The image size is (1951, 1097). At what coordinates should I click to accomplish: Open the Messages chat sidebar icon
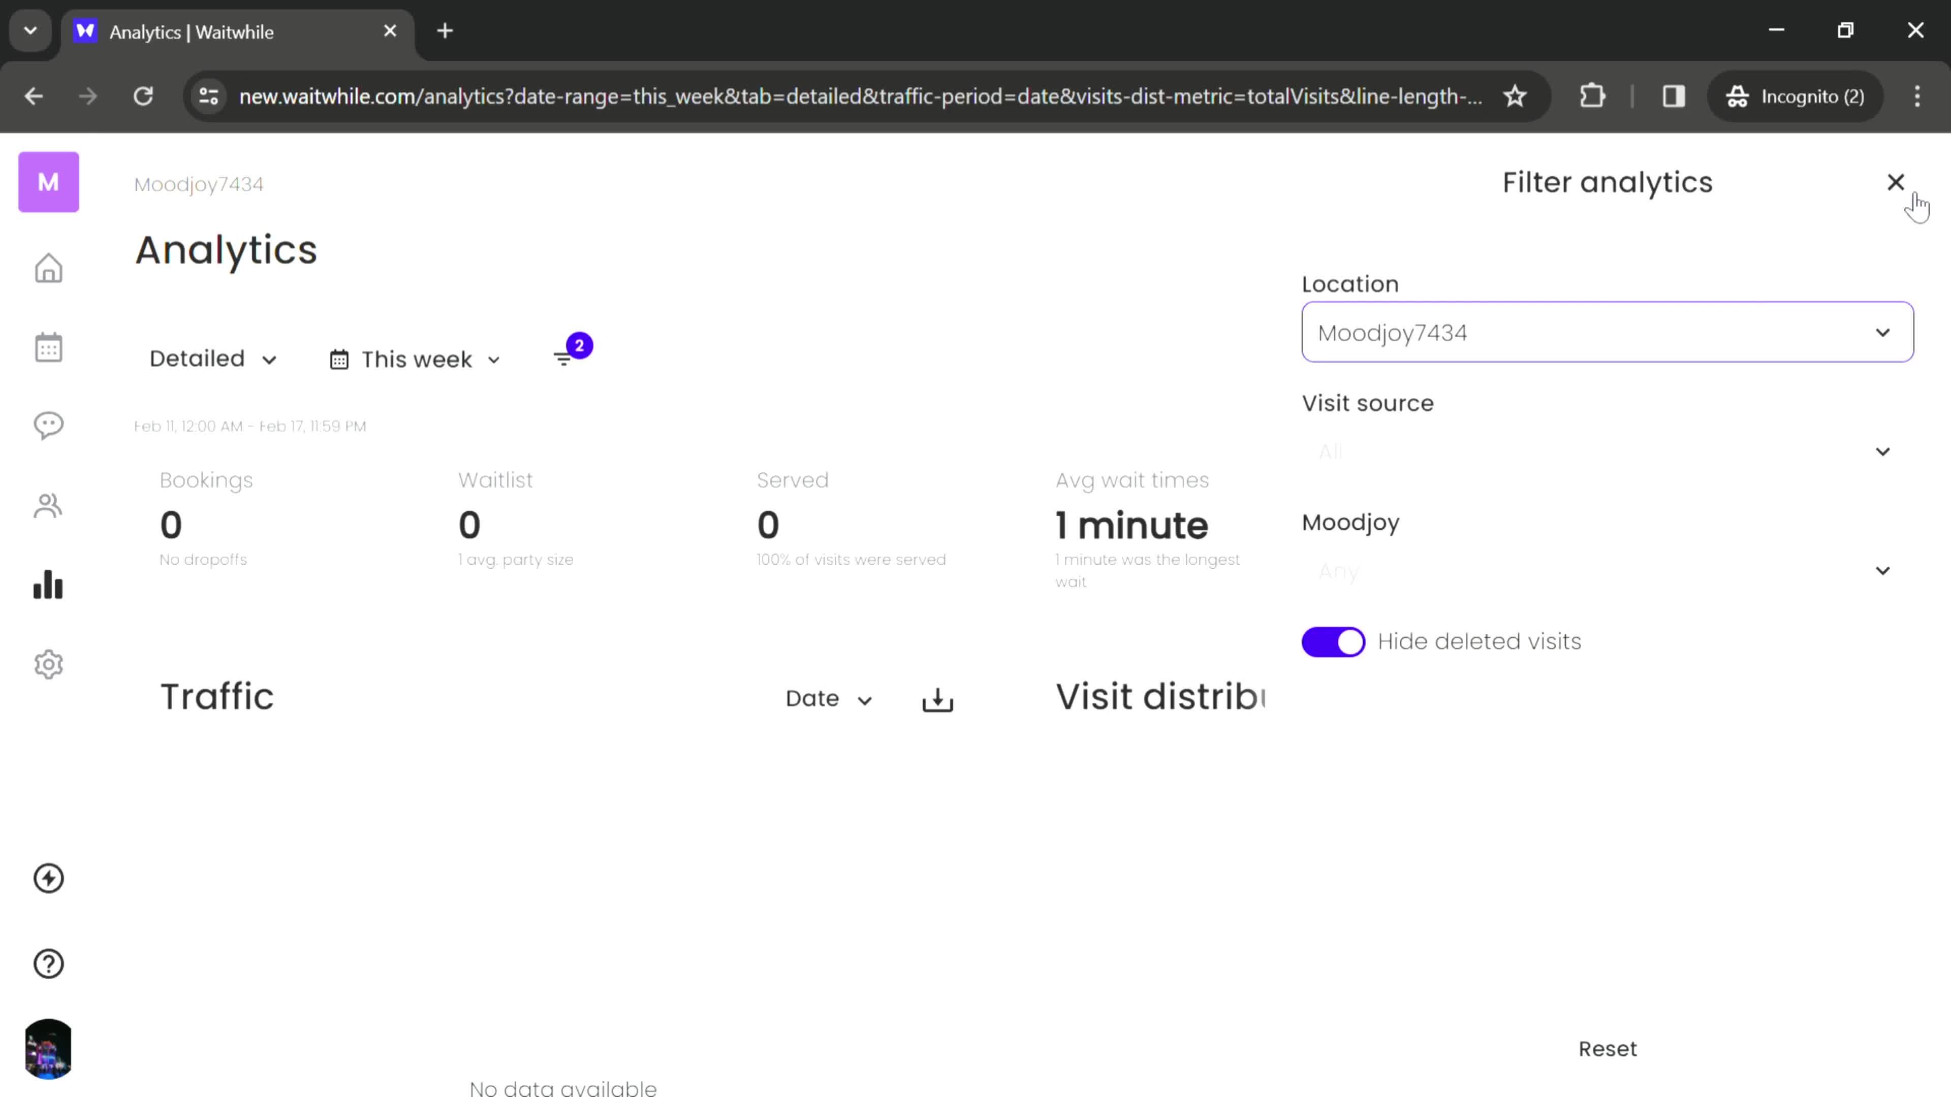[x=48, y=426]
